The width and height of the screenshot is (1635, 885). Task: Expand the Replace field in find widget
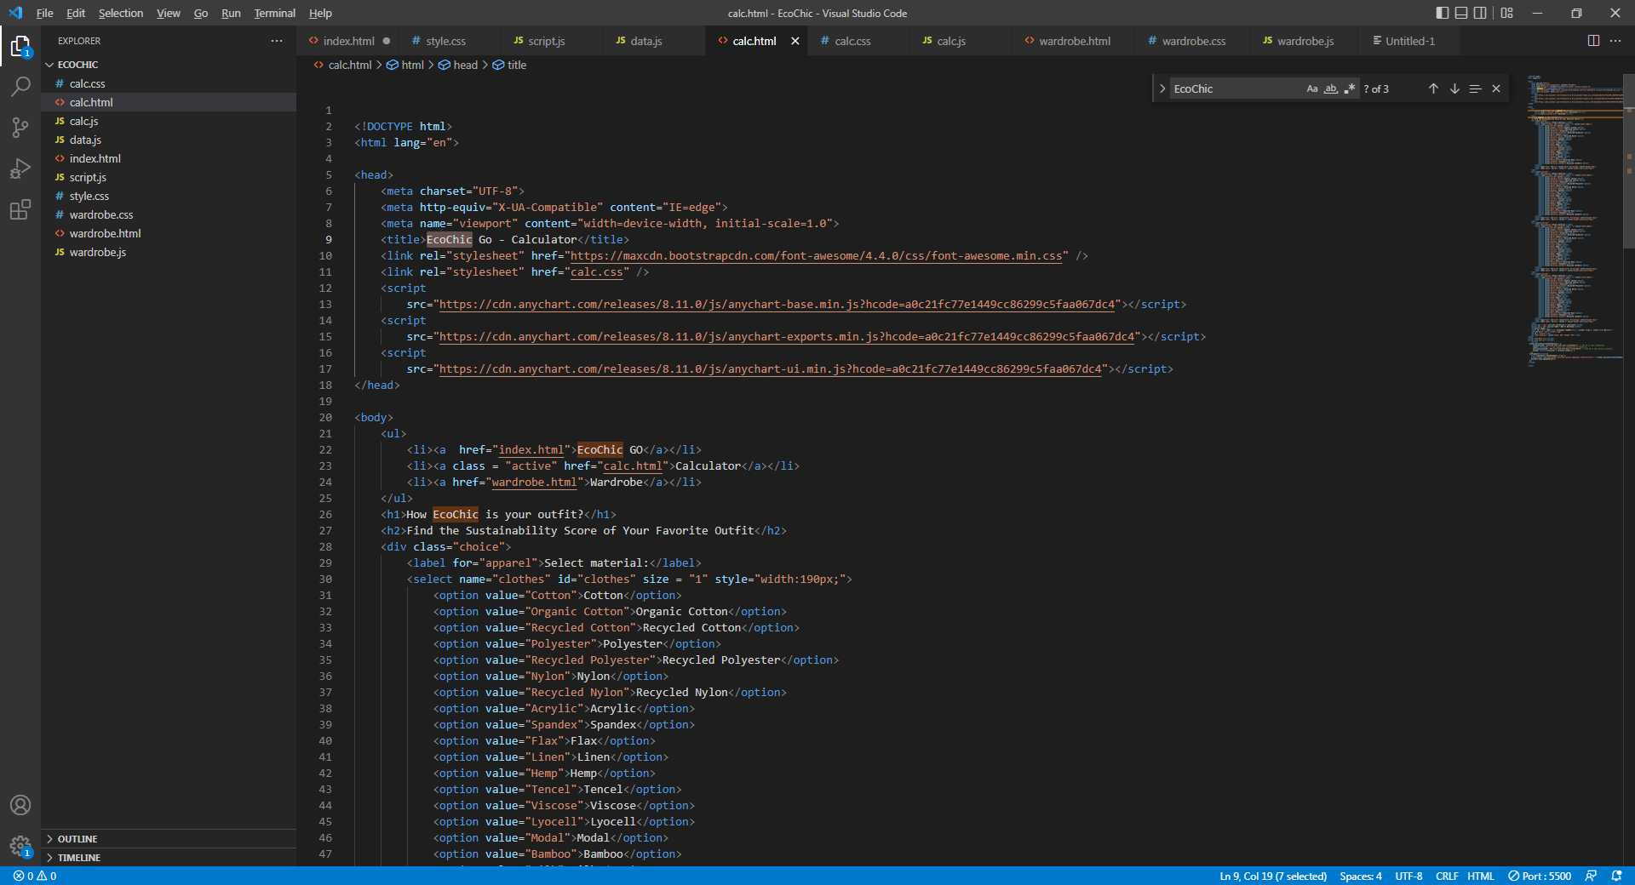(x=1162, y=88)
